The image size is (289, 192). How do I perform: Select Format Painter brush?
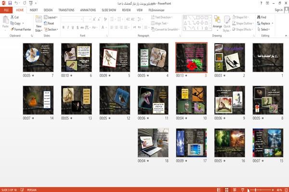[x=21, y=29]
